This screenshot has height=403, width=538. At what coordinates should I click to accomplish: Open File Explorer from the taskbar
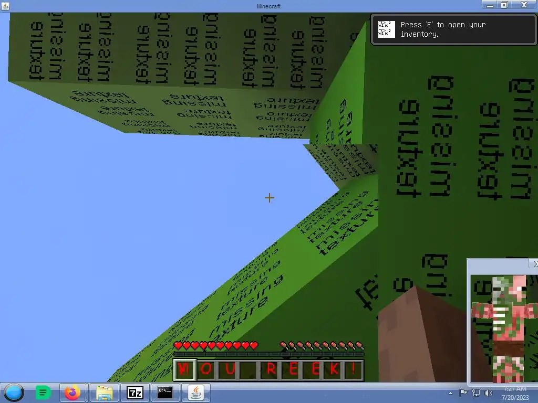click(105, 393)
